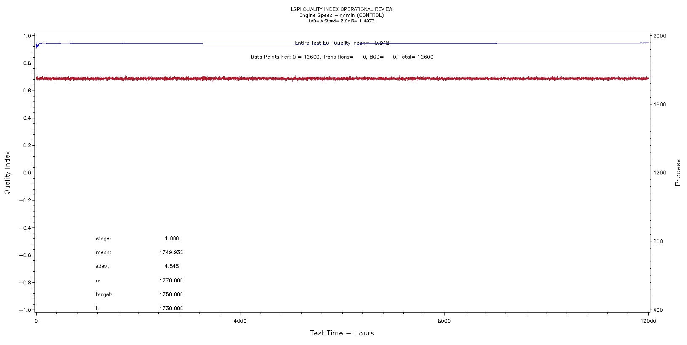Click the red engine speed process trace
The height and width of the screenshot is (345, 687).
pyautogui.click(x=342, y=78)
